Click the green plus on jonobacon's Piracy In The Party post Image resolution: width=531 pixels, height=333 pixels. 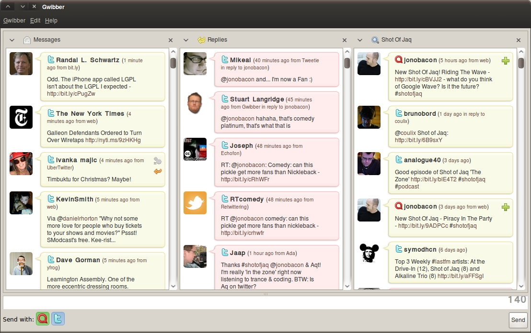coord(505,207)
